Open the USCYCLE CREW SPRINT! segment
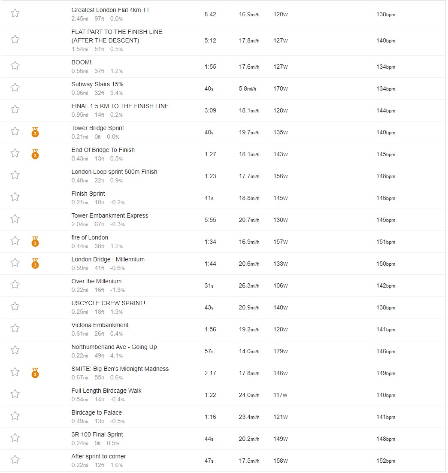Image resolution: width=448 pixels, height=473 pixels. (x=108, y=303)
